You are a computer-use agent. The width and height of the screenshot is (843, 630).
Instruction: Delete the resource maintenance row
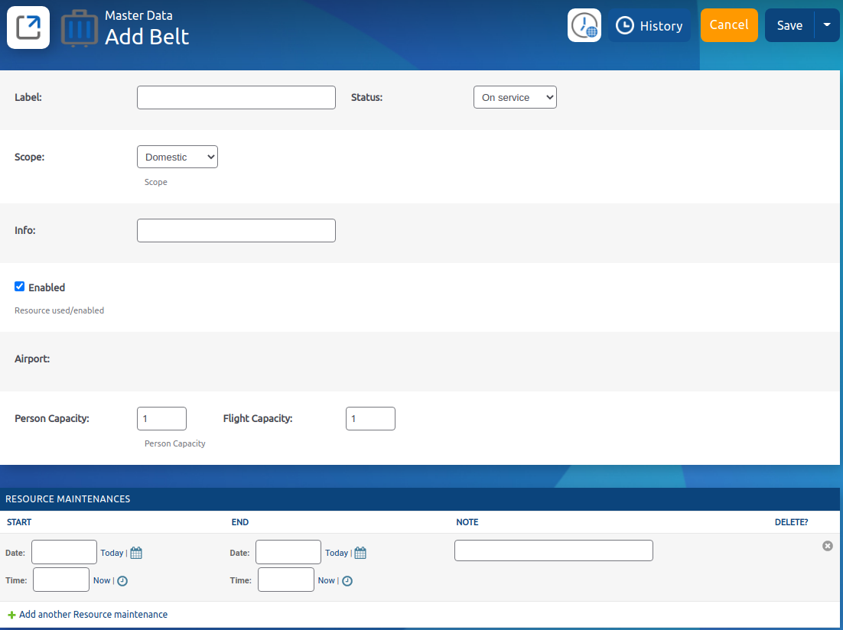827,546
